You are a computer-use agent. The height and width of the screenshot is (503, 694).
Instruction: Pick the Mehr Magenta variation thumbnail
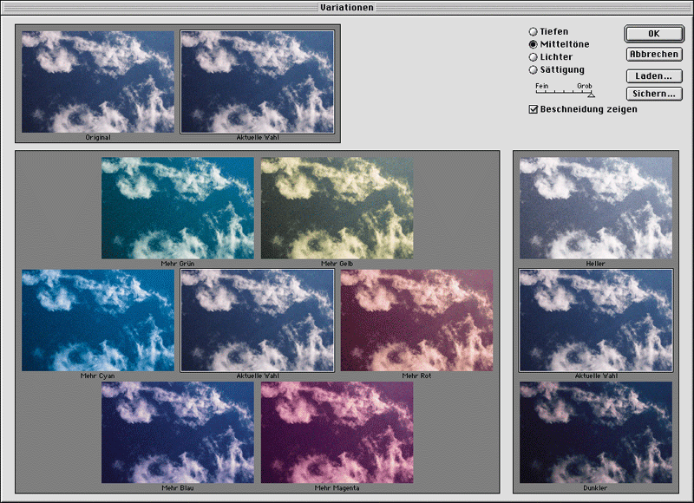click(337, 432)
